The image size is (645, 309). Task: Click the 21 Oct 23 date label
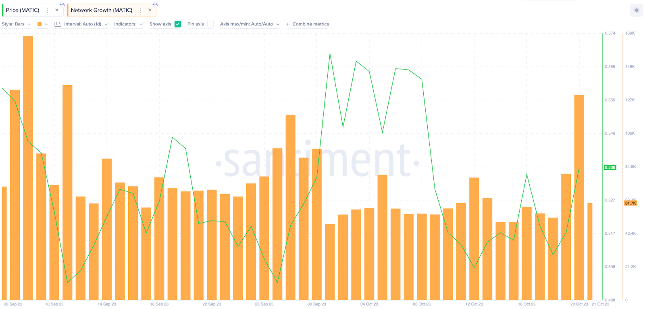pyautogui.click(x=601, y=304)
